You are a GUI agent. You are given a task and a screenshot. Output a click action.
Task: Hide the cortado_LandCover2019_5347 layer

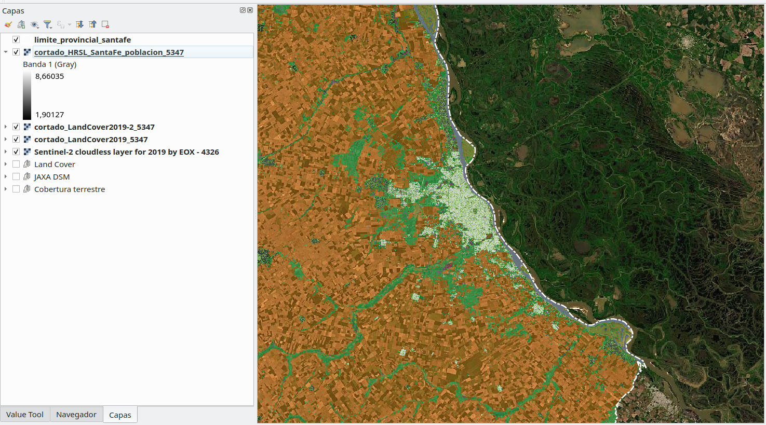16,139
